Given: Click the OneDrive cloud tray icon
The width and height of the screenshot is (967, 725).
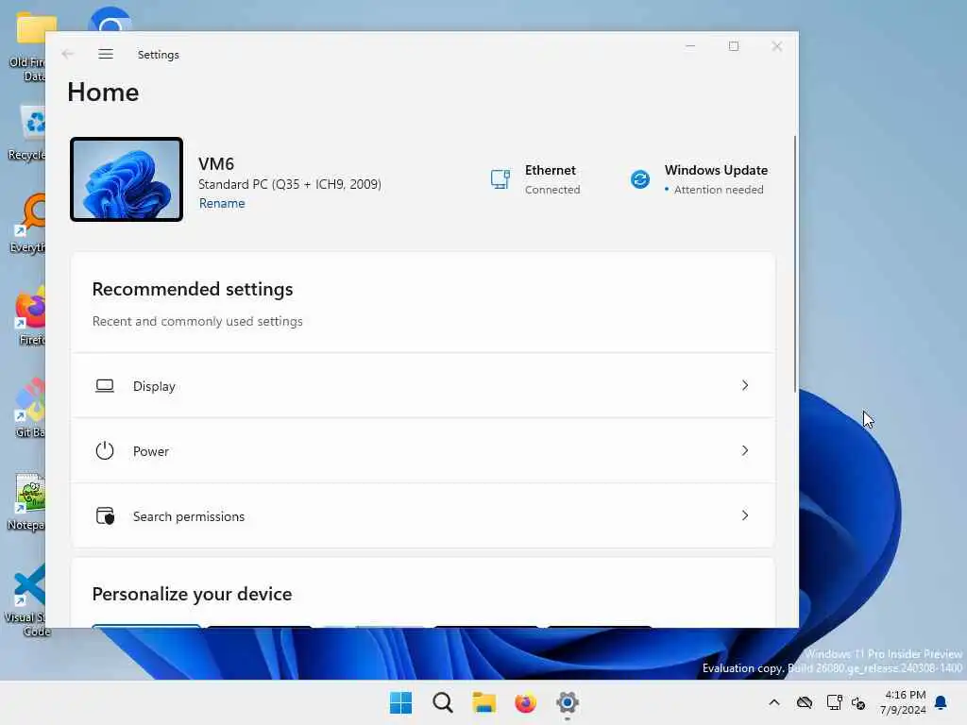Looking at the screenshot, I should pyautogui.click(x=805, y=702).
